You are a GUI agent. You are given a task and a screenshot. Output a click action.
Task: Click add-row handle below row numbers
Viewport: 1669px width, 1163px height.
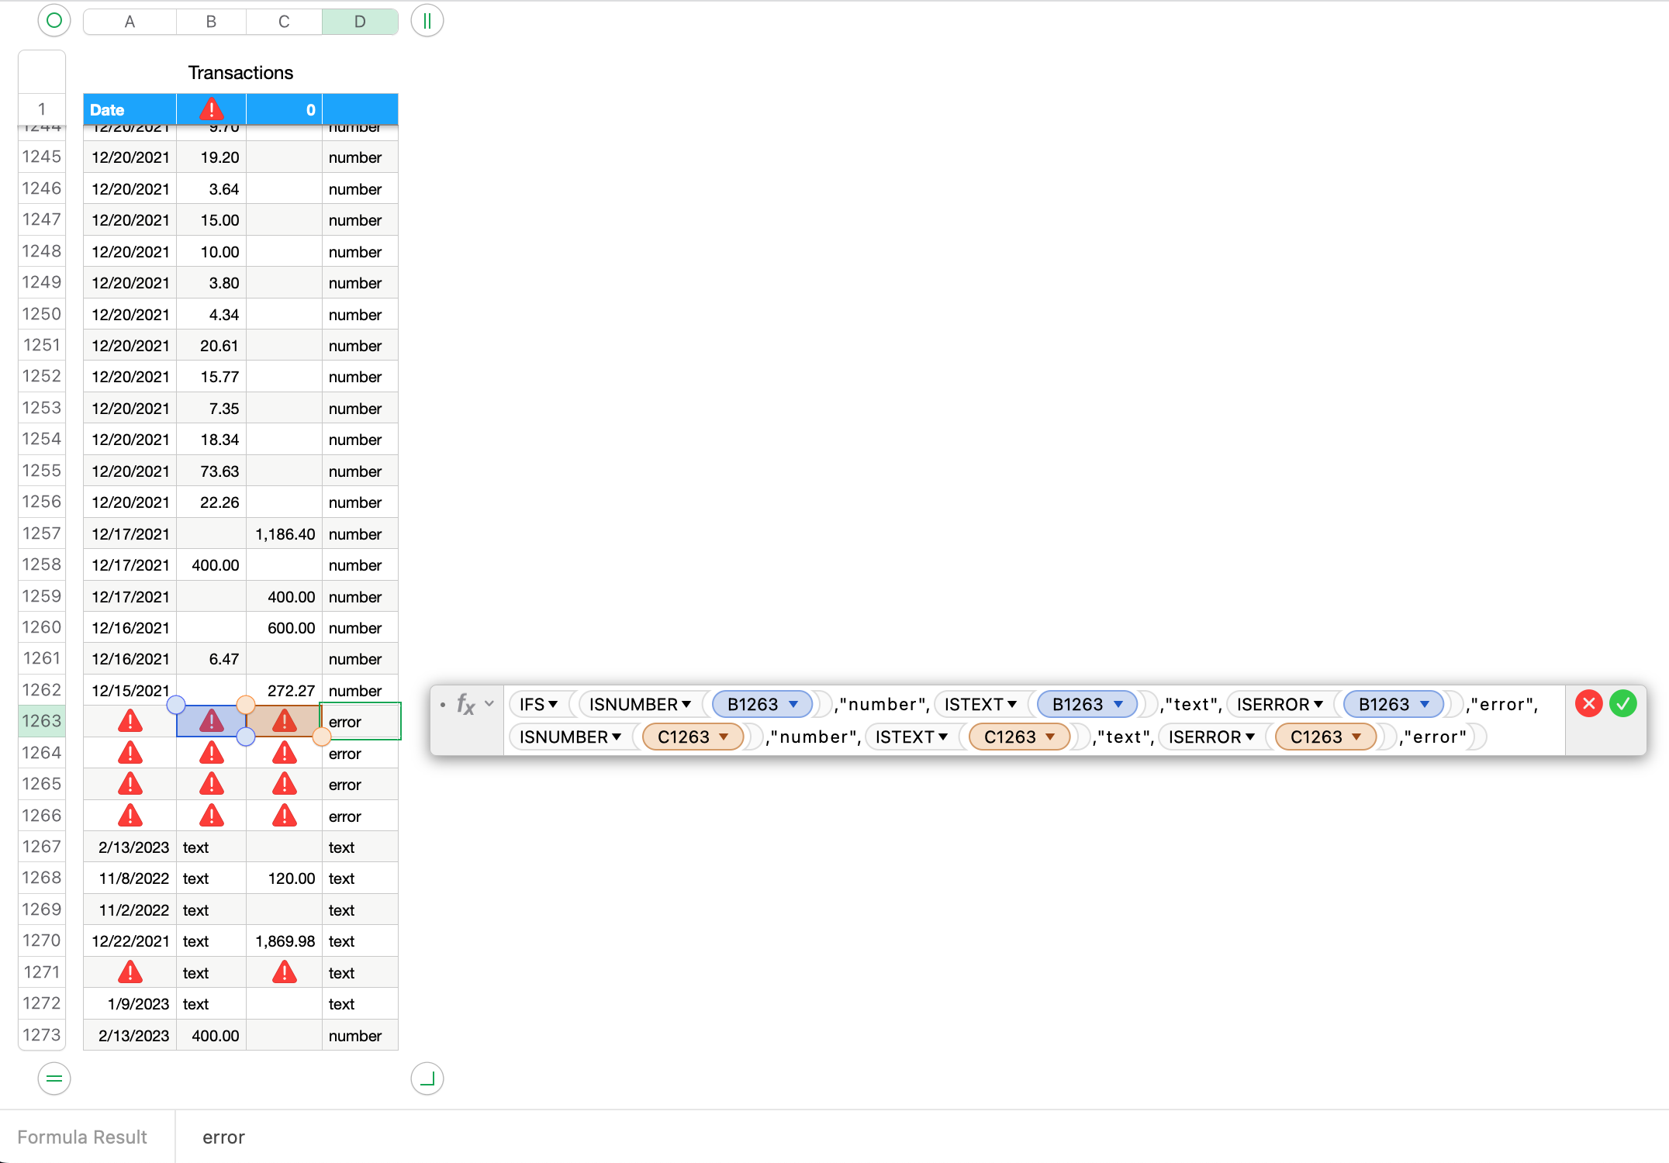[54, 1078]
